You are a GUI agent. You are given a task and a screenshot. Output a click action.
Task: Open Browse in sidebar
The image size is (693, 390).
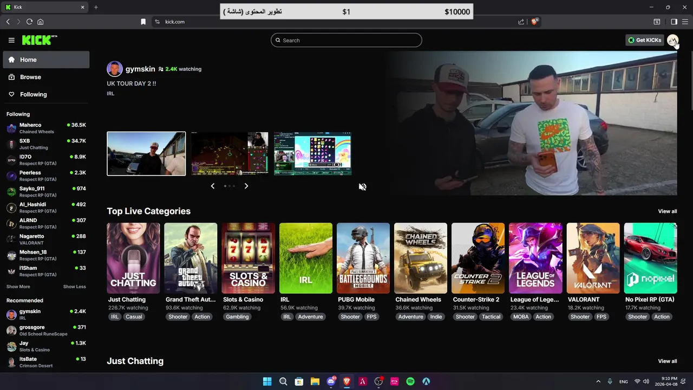click(46, 77)
